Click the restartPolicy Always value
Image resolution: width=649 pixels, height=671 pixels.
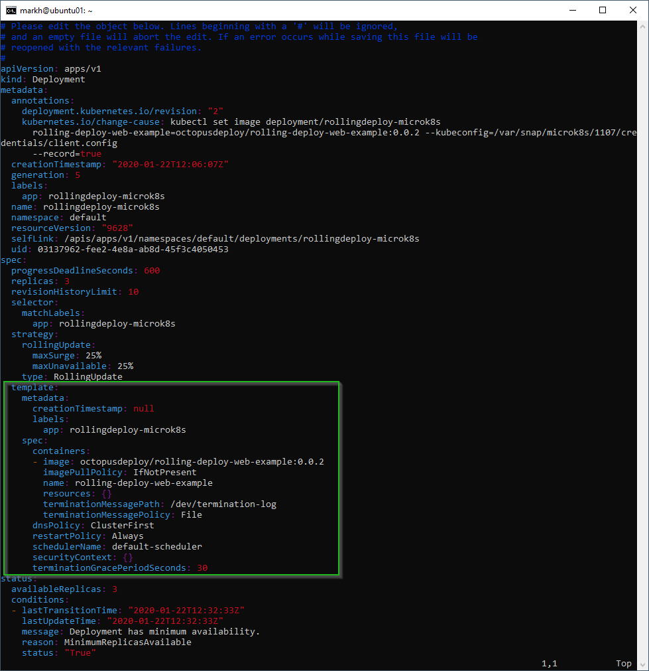(x=127, y=536)
